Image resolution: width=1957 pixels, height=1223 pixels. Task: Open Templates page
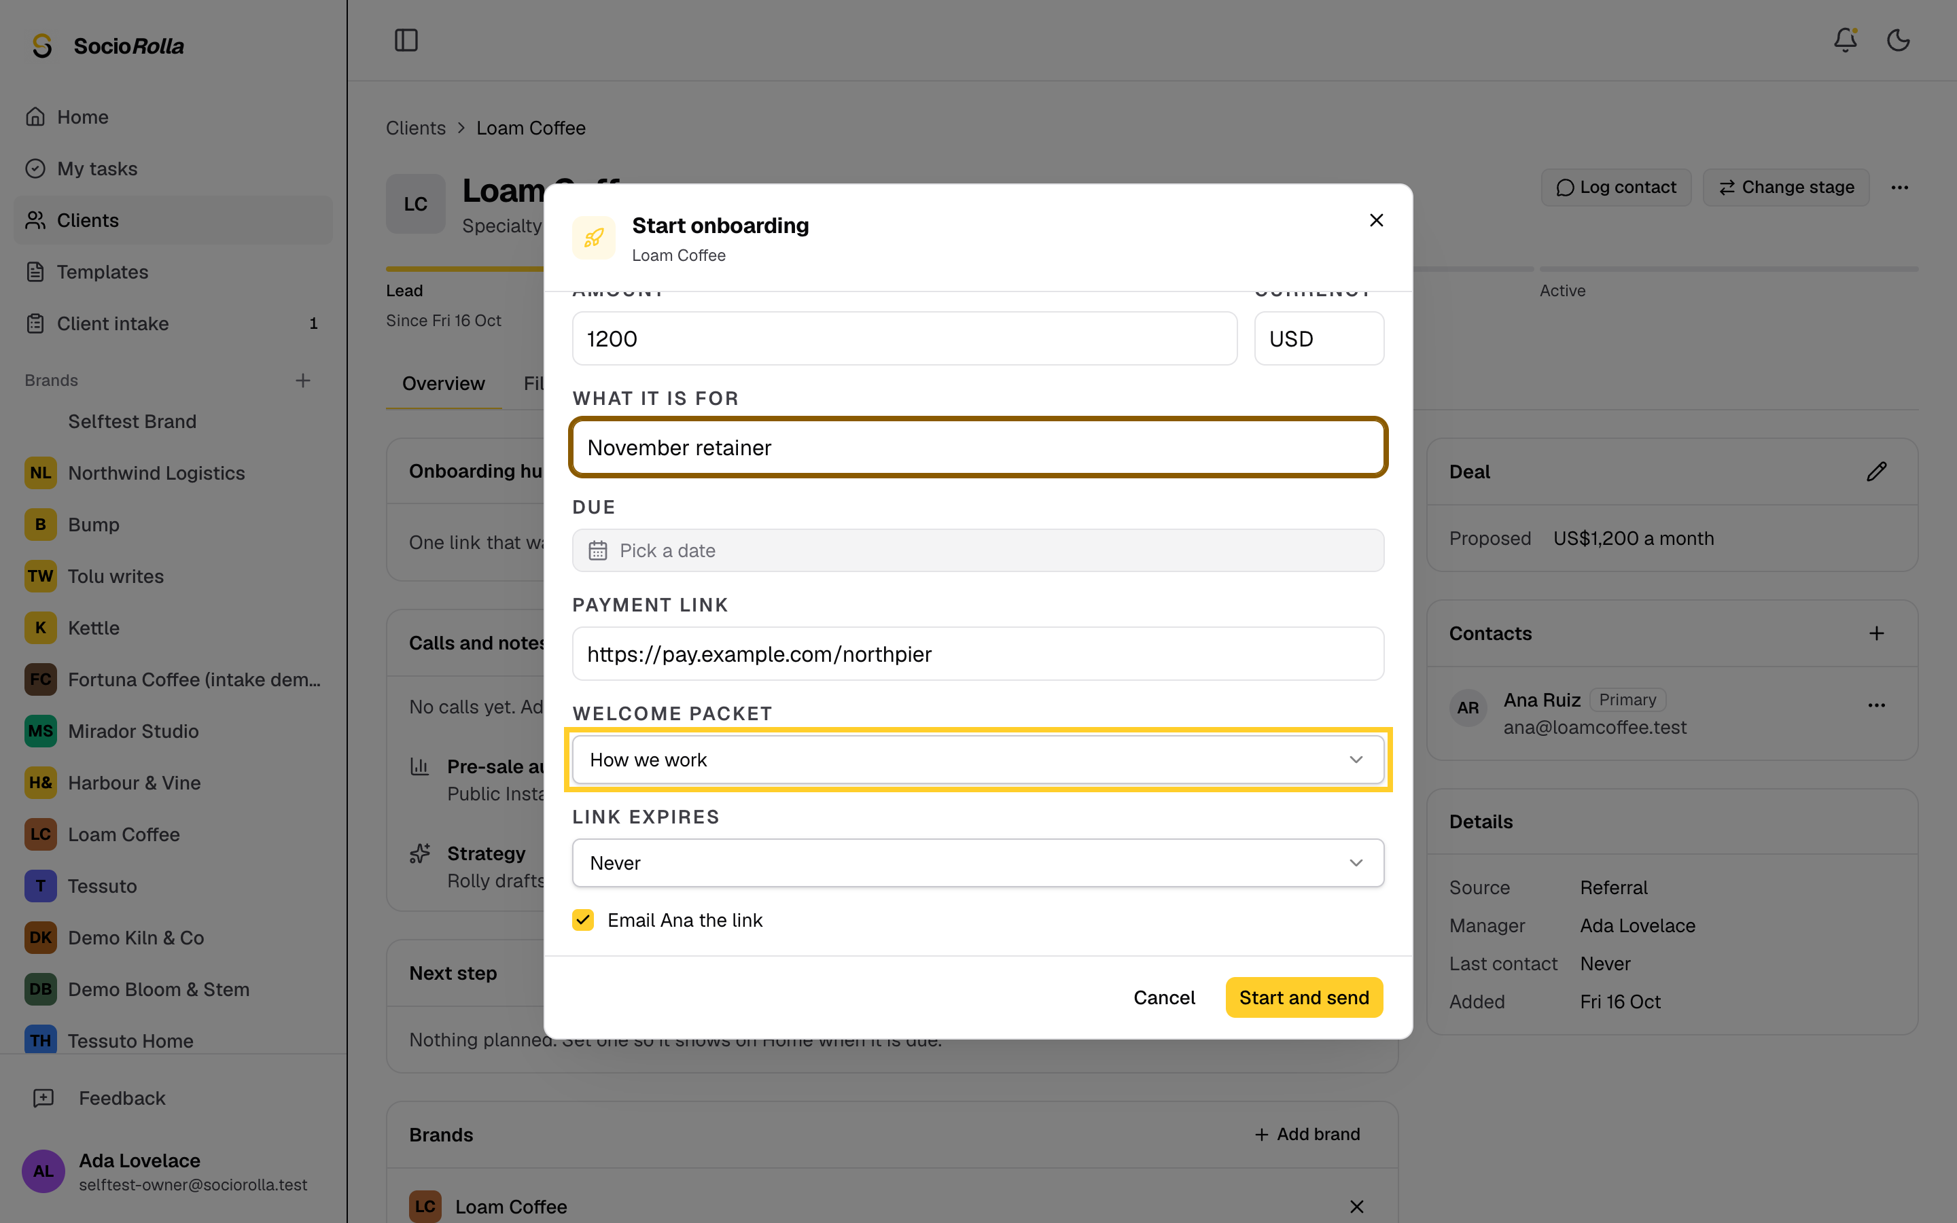[173, 272]
